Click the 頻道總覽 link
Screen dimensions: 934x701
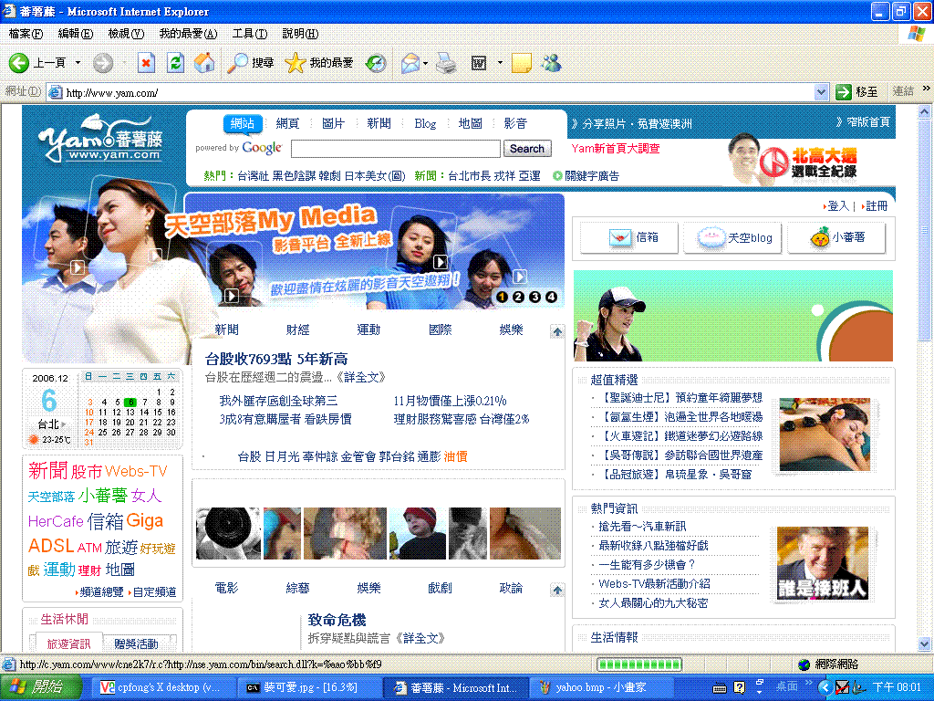point(101,591)
